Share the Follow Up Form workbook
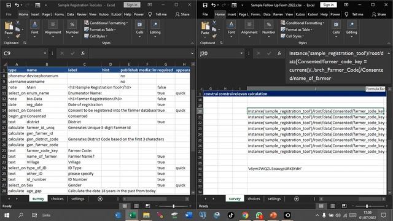Screen dimensions: 393x221 379,14
